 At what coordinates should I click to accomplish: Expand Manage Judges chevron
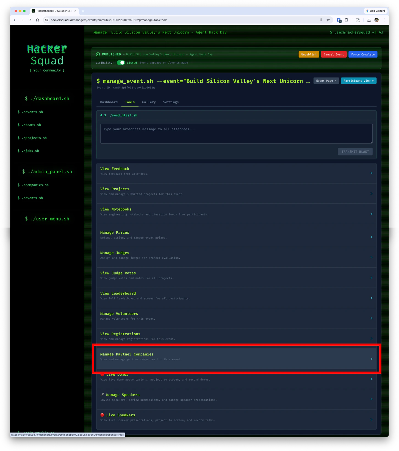point(371,258)
